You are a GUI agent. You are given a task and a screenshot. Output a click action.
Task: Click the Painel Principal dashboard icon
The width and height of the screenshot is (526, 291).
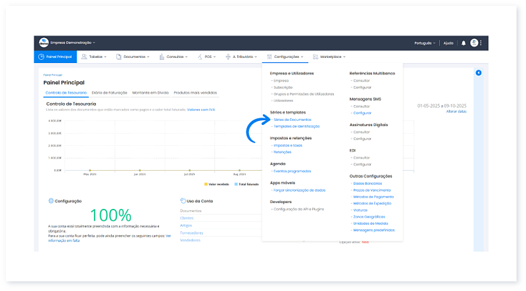tap(41, 57)
